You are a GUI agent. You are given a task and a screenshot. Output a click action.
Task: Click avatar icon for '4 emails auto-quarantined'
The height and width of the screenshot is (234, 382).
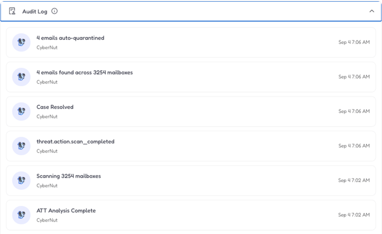[22, 42]
